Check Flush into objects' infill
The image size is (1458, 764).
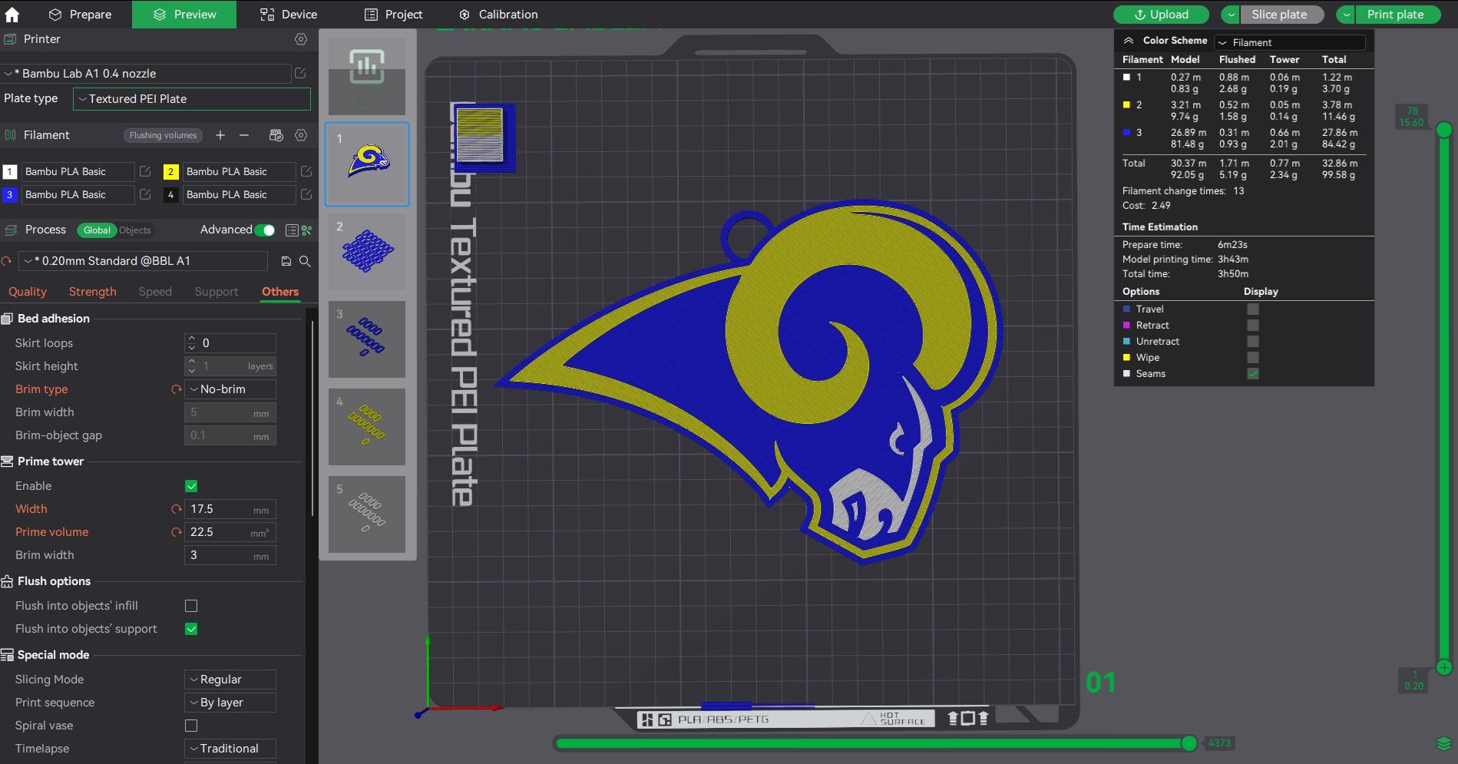pyautogui.click(x=191, y=606)
